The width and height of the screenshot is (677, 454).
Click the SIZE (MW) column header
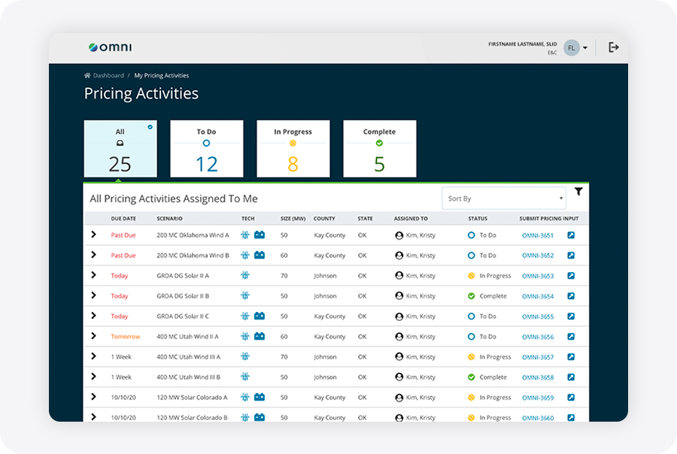coord(293,219)
